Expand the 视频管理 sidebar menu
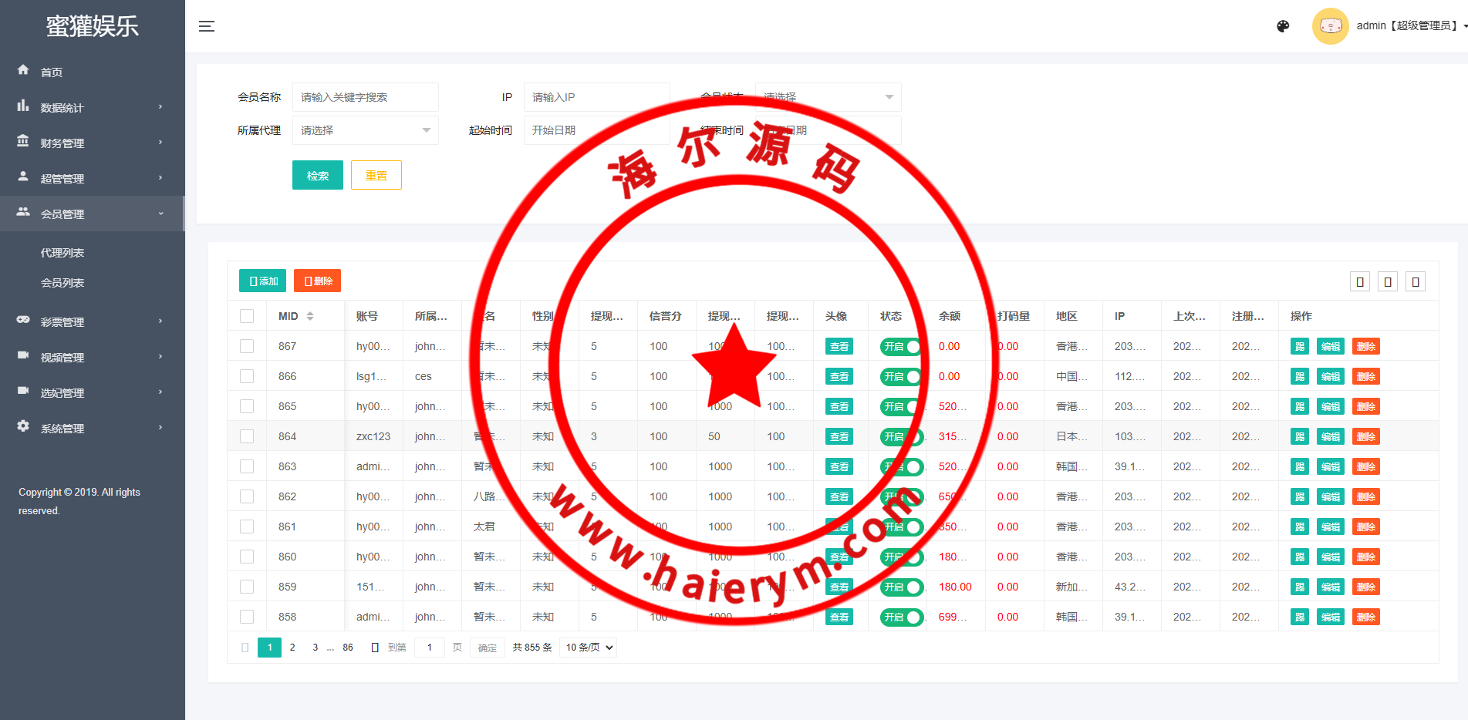This screenshot has width=1468, height=720. coord(93,357)
